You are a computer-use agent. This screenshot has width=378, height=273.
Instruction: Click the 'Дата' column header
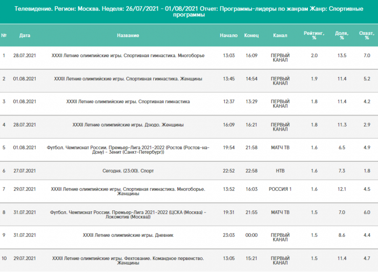point(25,35)
